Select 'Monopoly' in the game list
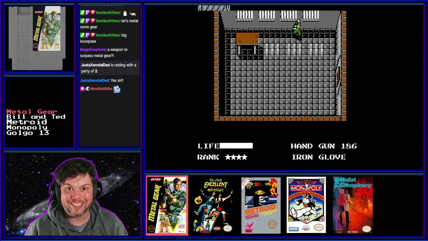 click(x=27, y=128)
